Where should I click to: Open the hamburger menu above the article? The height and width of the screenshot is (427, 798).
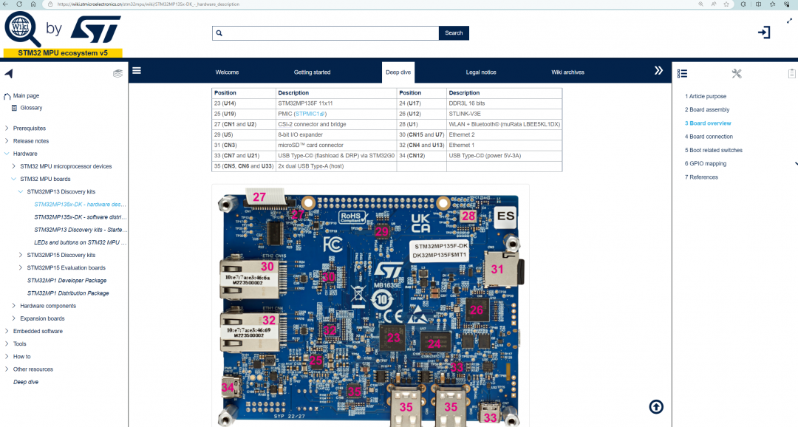(137, 70)
